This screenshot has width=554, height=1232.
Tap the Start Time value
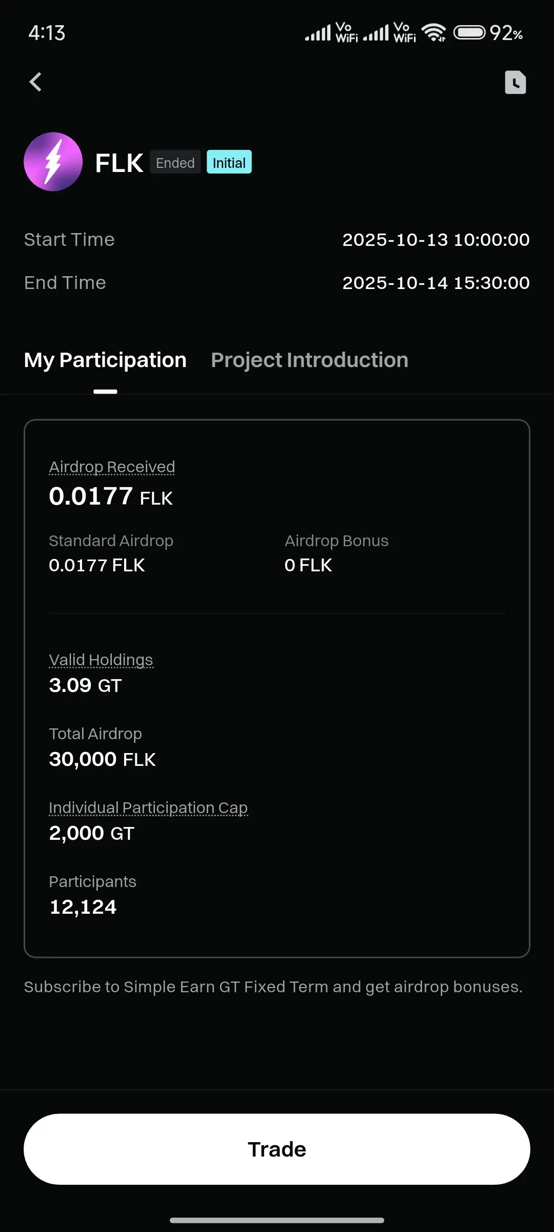pos(436,240)
